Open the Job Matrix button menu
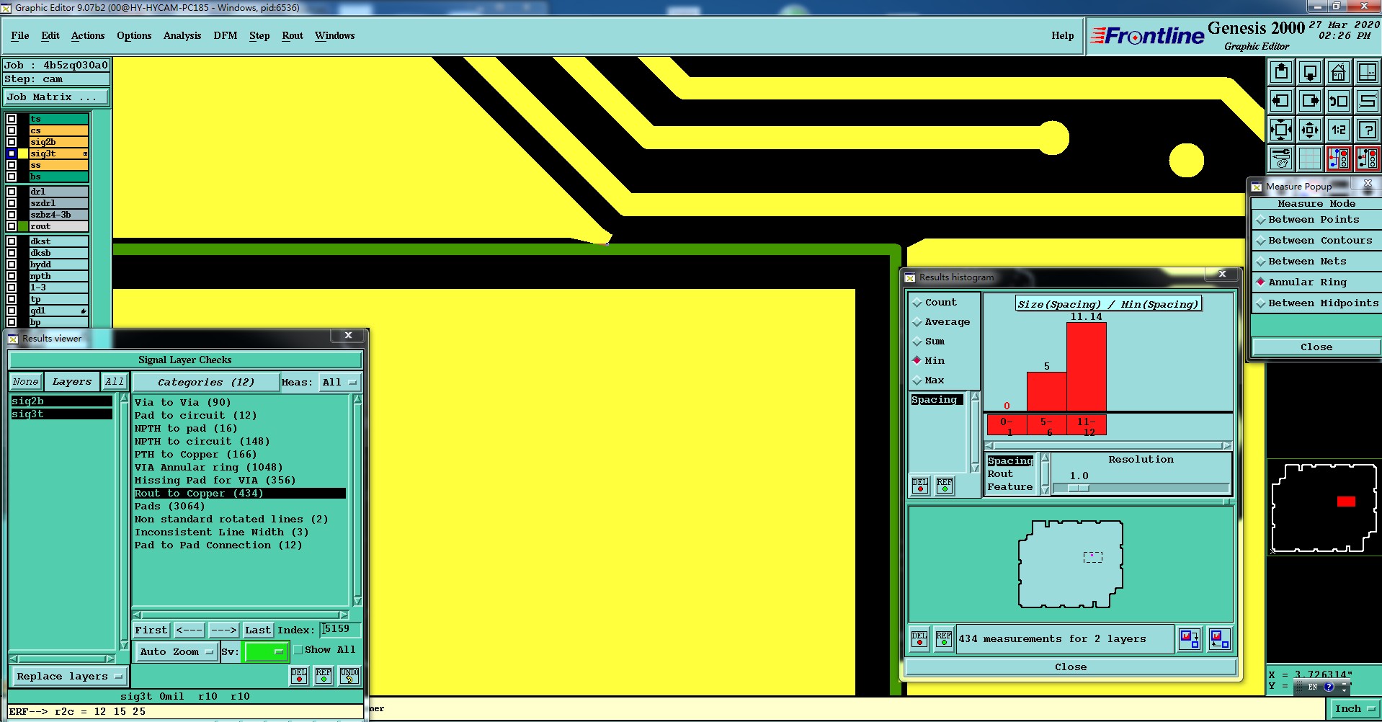Screen dimensions: 1382x722 click(56, 97)
